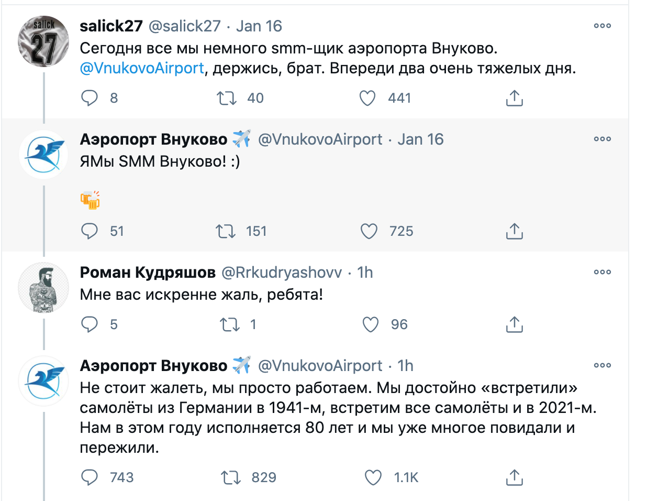Reply to salick27's tweet
Screen dimensions: 647x501
90,98
